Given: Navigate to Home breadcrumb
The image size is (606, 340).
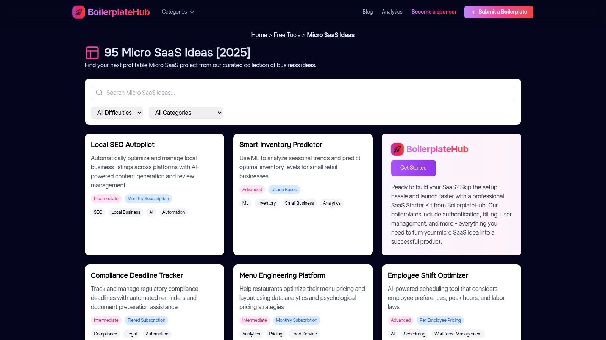Looking at the screenshot, I should [259, 35].
